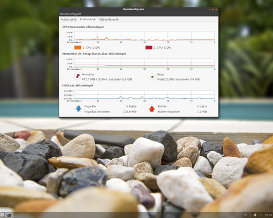Click the Memória pie color icon
The width and height of the screenshot is (273, 218).
pyautogui.click(x=77, y=77)
